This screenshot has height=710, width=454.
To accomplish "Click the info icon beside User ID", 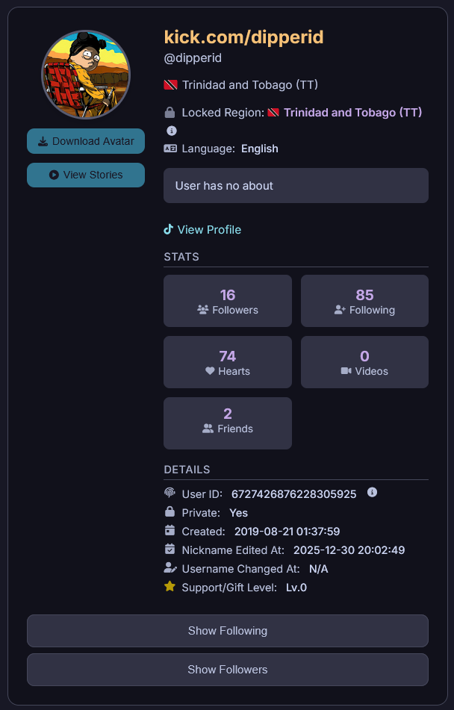I will [x=372, y=492].
